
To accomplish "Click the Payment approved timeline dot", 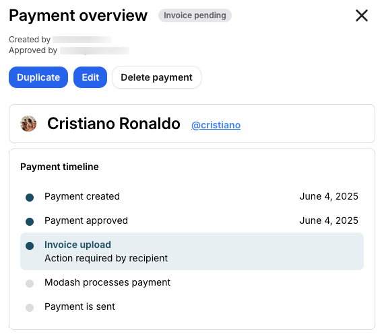I will [x=30, y=222].
